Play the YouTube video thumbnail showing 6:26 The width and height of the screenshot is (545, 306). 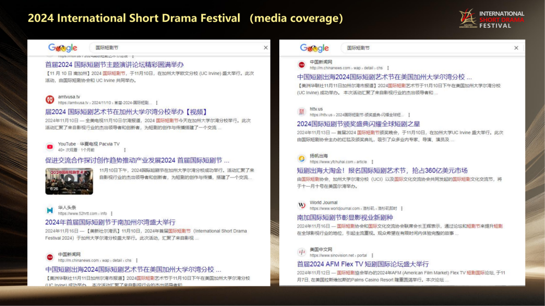(69, 181)
